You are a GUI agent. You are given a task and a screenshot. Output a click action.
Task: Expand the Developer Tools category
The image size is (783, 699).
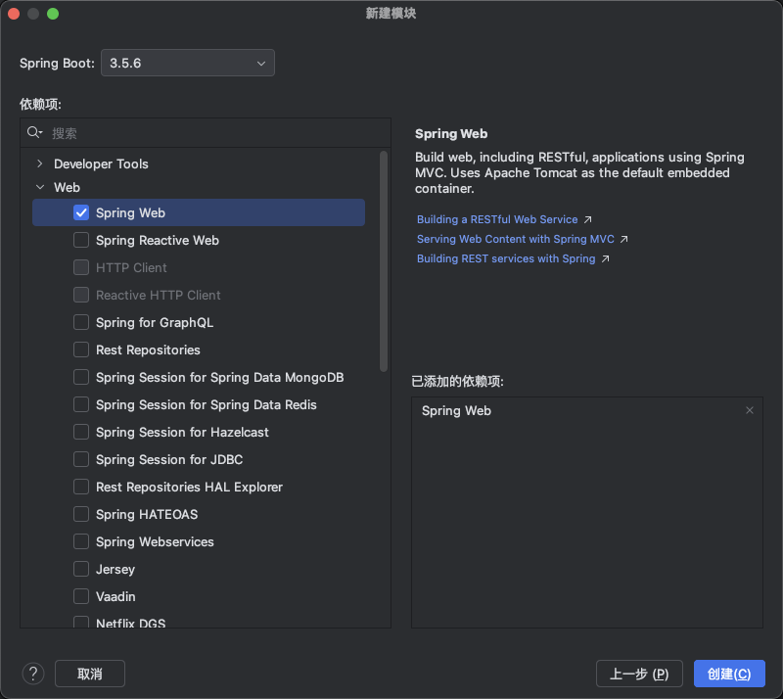click(x=39, y=163)
